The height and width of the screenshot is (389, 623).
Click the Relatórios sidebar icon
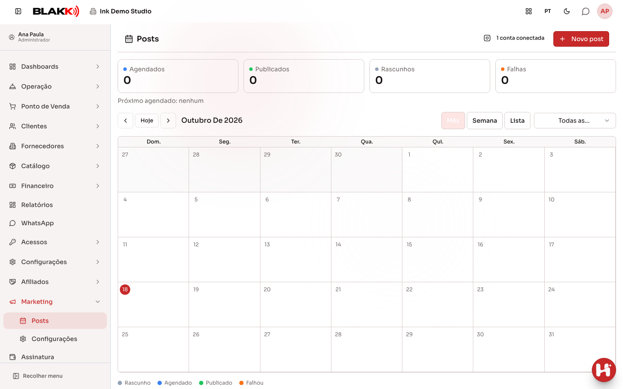[13, 205]
